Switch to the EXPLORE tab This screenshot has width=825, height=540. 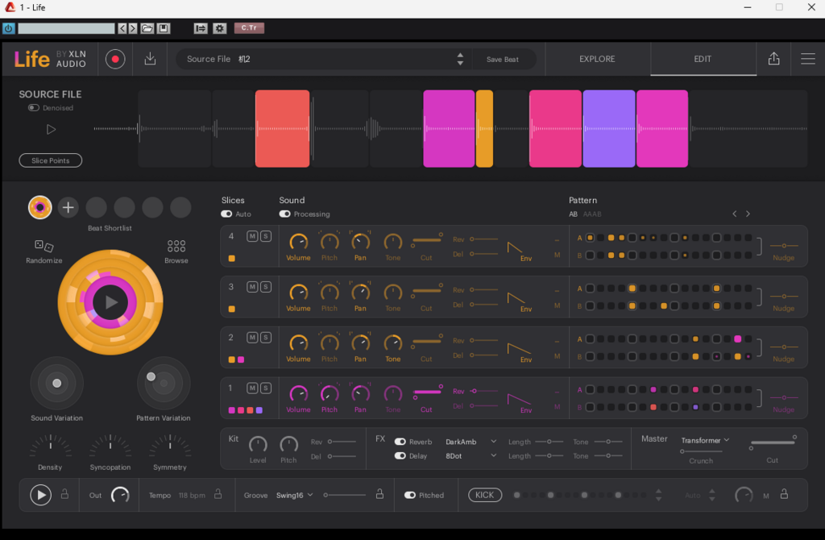597,59
